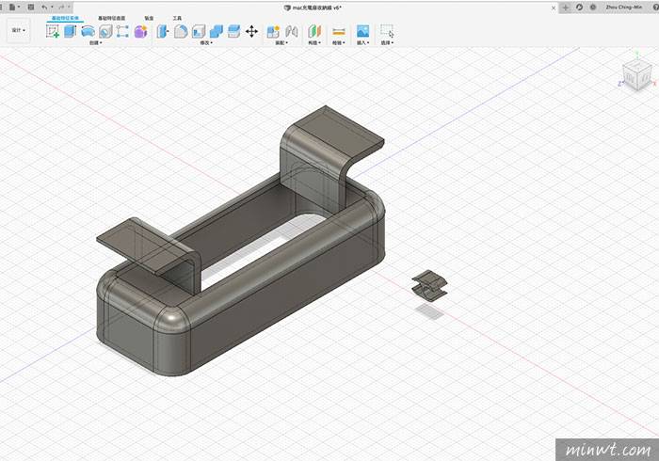The image size is (659, 461).
Task: Activate the Move/Copy arrows tool
Action: pyautogui.click(x=251, y=31)
